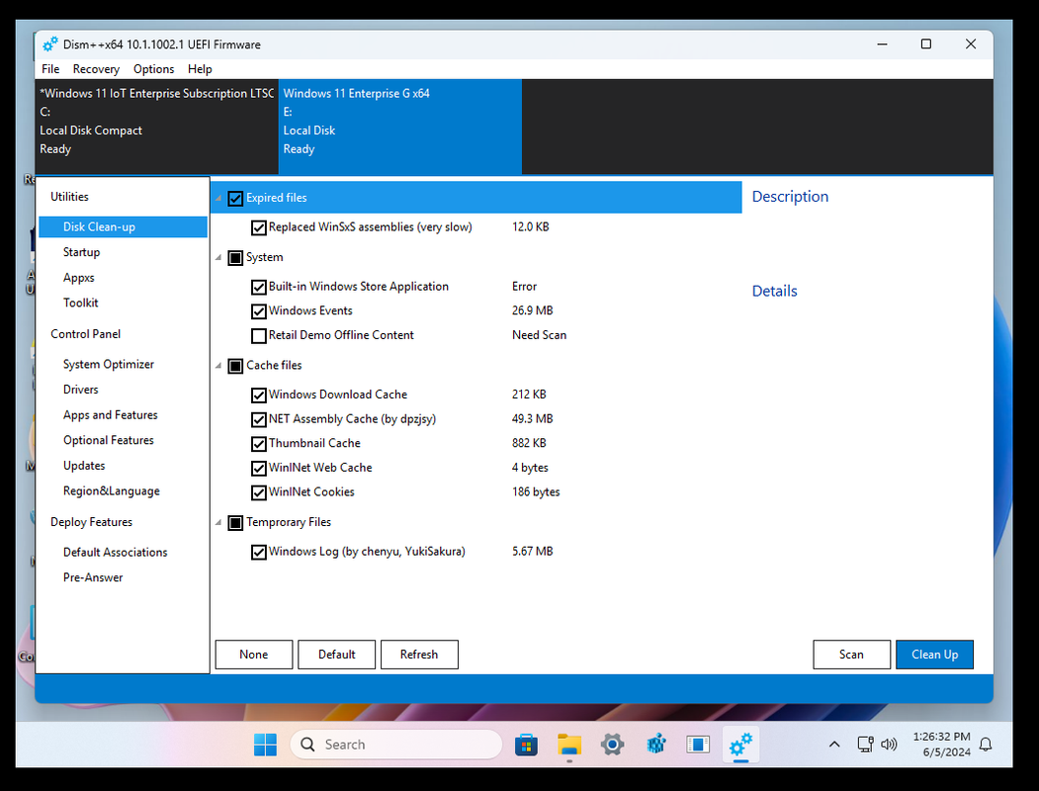Select the Windows 11 IoT Enterprise C: image

pos(156,127)
